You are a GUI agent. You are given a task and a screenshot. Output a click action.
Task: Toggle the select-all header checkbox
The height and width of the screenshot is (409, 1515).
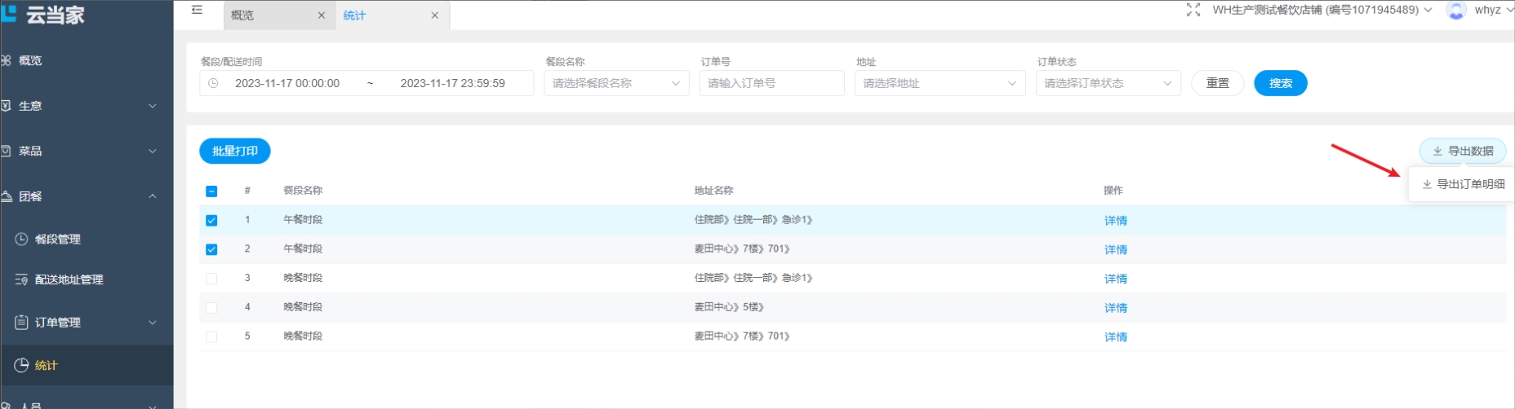(x=211, y=191)
